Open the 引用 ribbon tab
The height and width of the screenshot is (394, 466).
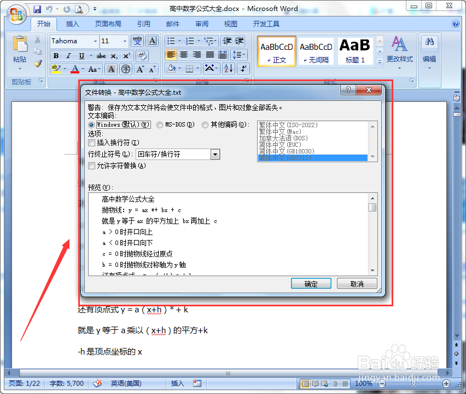point(143,24)
